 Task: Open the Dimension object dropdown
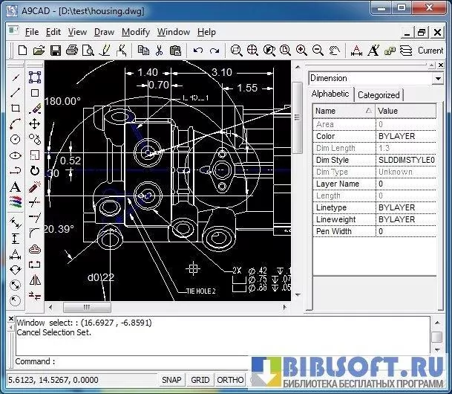(437, 78)
